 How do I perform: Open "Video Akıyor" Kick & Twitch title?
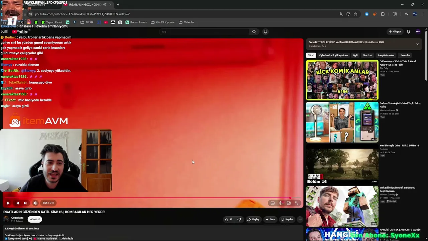click(x=398, y=63)
